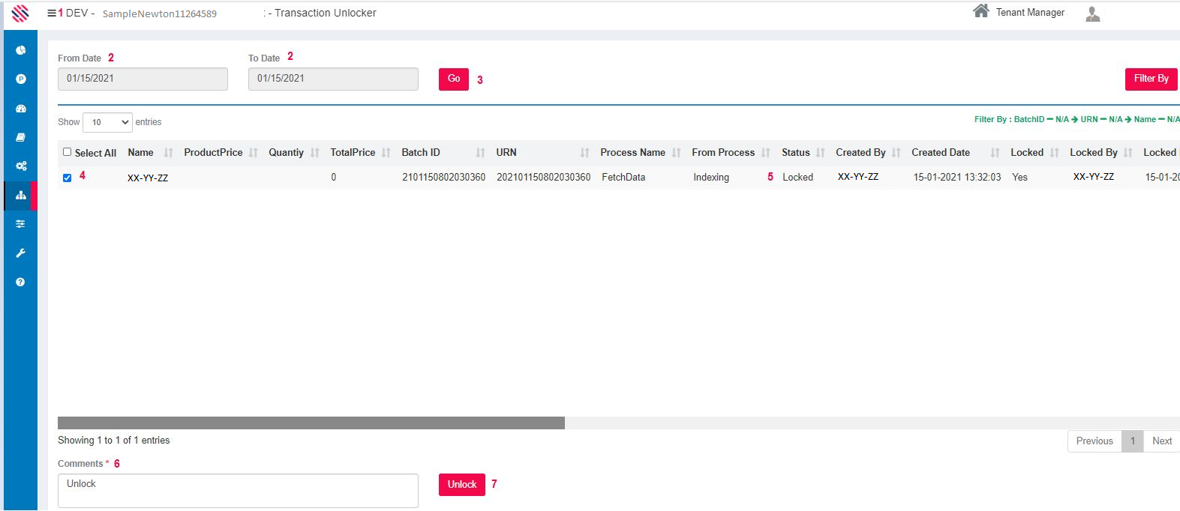
Task: Click the book icon in sidebar
Action: [x=21, y=137]
